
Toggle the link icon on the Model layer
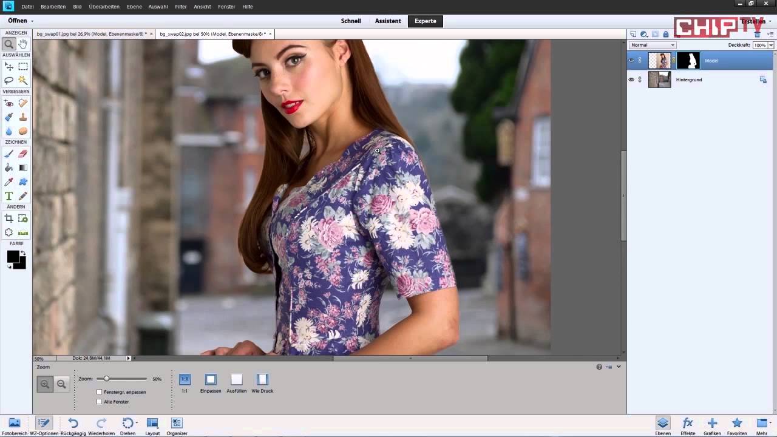click(640, 61)
